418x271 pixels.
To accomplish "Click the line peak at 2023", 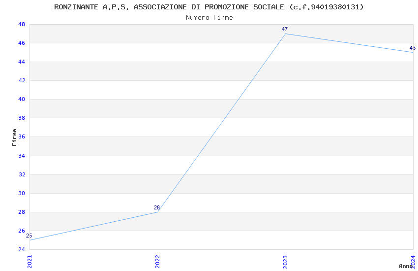I will point(286,34).
